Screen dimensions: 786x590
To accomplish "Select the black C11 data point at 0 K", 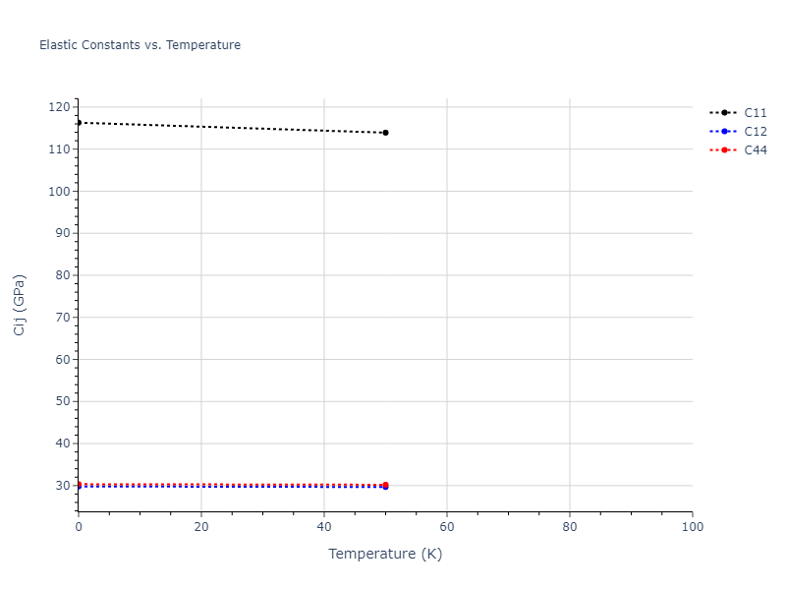I will [x=79, y=123].
